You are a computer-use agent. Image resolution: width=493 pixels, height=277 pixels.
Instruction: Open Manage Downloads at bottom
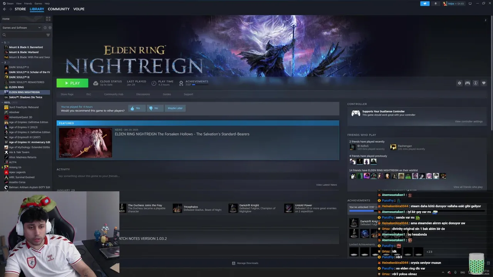(245, 263)
